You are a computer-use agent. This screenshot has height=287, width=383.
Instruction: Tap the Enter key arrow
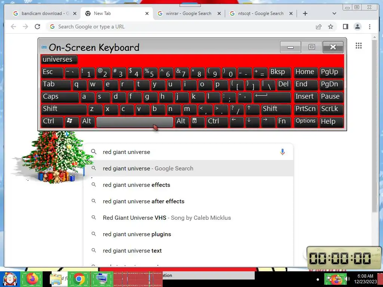click(272, 97)
